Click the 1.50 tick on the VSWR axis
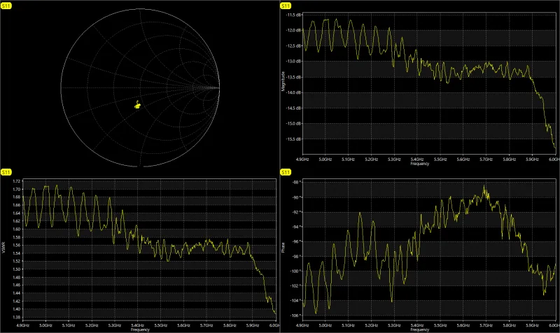Screen dimensions: 560x333 [16, 269]
